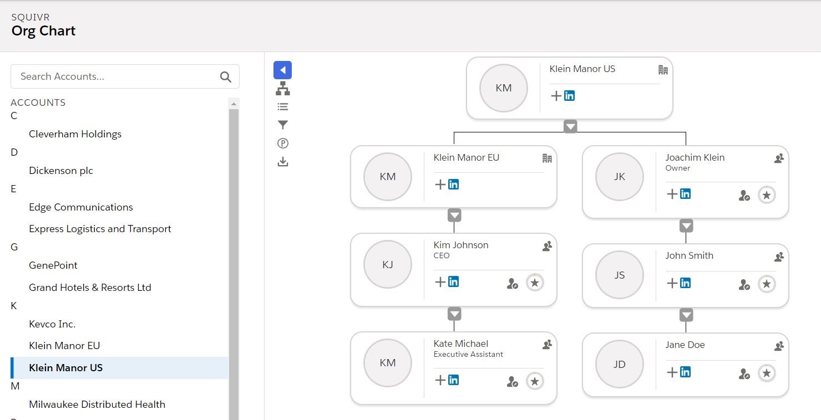
Task: Click the search magnifier icon
Action: point(225,76)
